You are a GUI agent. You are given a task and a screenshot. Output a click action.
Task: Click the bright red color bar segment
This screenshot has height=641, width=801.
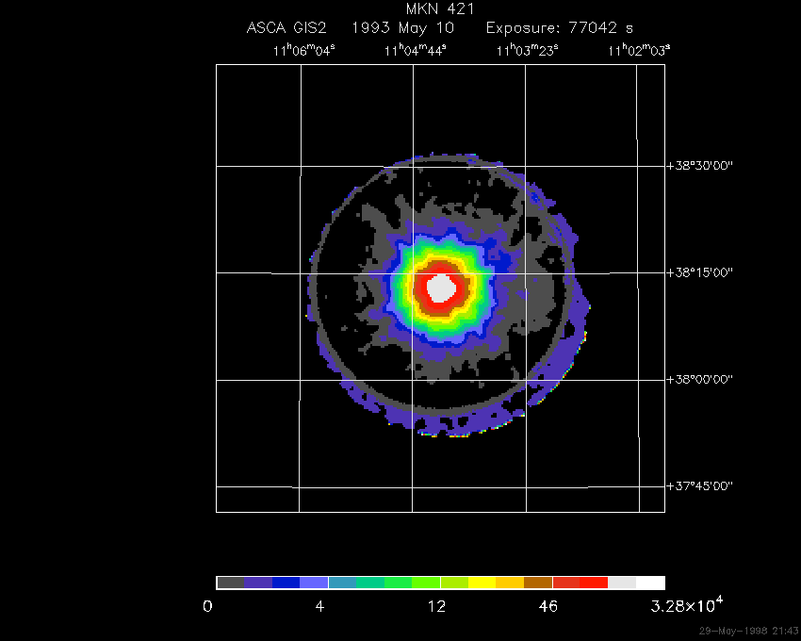tap(594, 583)
